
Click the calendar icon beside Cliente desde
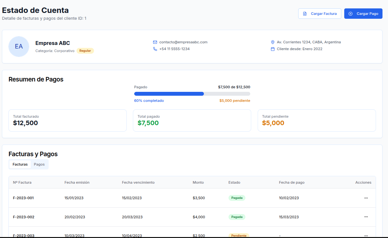point(273,49)
